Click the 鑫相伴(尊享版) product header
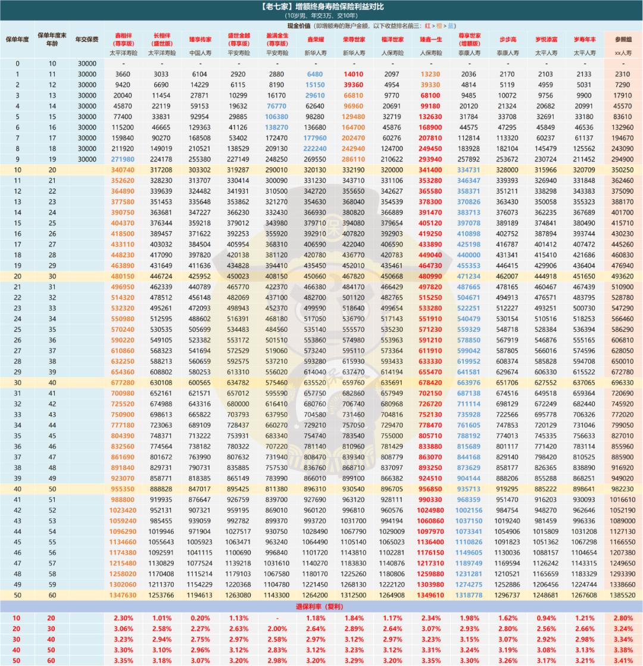 coord(123,39)
